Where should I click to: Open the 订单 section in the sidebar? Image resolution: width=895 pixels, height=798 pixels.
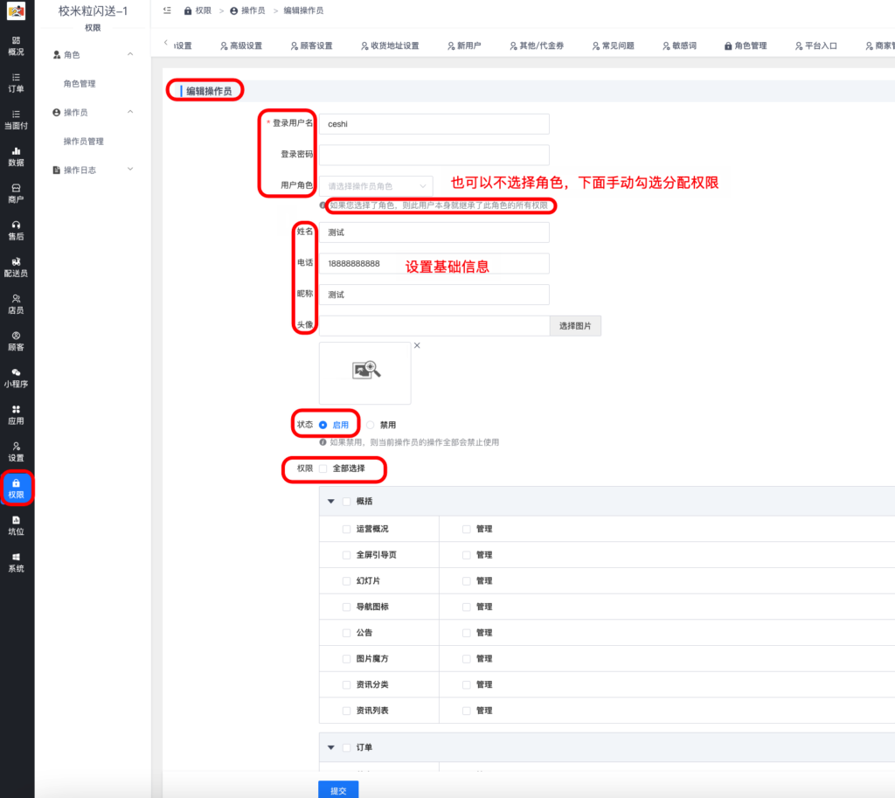click(x=17, y=83)
